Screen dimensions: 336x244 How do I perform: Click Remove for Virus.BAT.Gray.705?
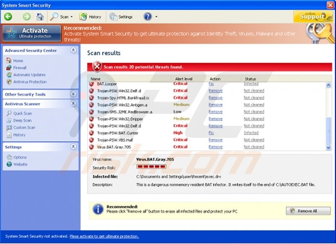(x=216, y=147)
